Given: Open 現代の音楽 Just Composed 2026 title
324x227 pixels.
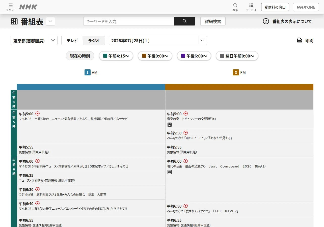Looking at the screenshot, I should 216,166.
